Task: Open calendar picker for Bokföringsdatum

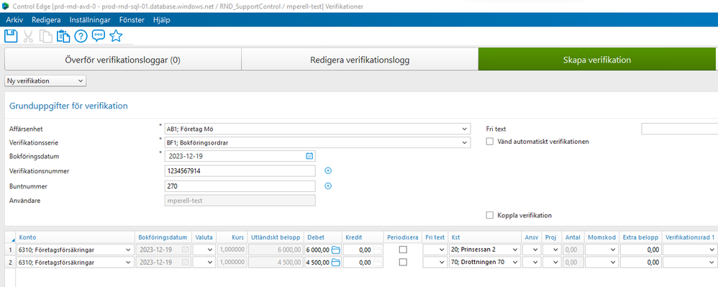Action: click(x=309, y=156)
